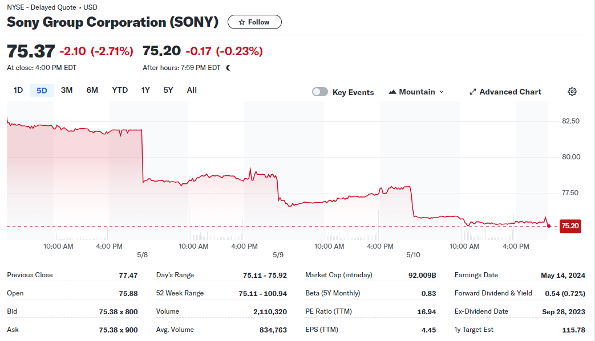Click the 5D active range tab

tap(42, 91)
